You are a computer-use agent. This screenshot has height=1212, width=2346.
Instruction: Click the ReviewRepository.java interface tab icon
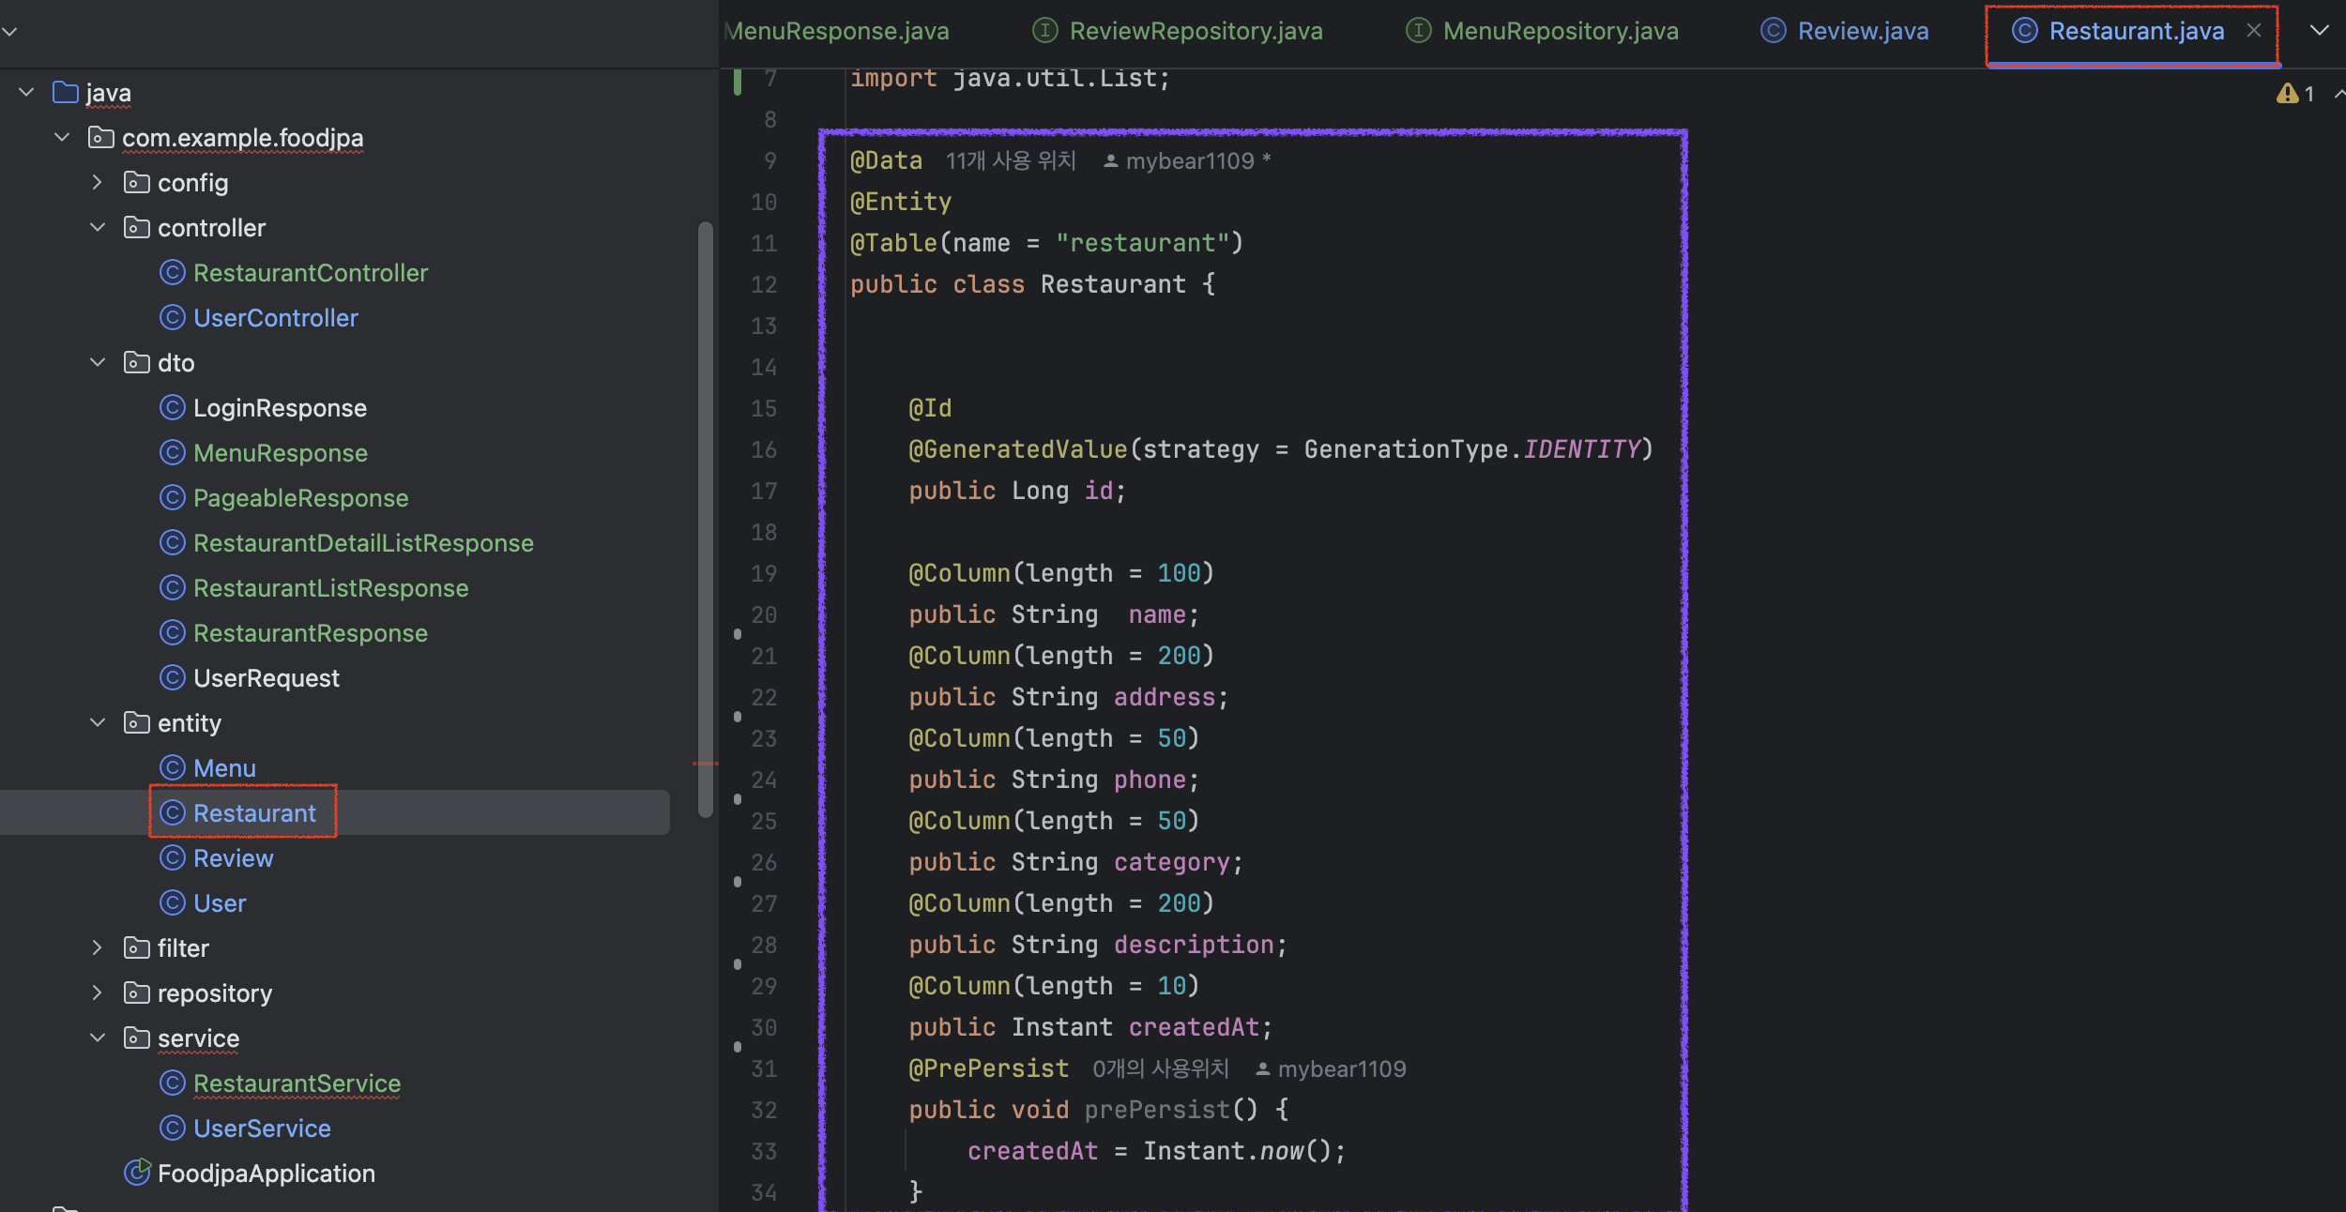click(1044, 31)
